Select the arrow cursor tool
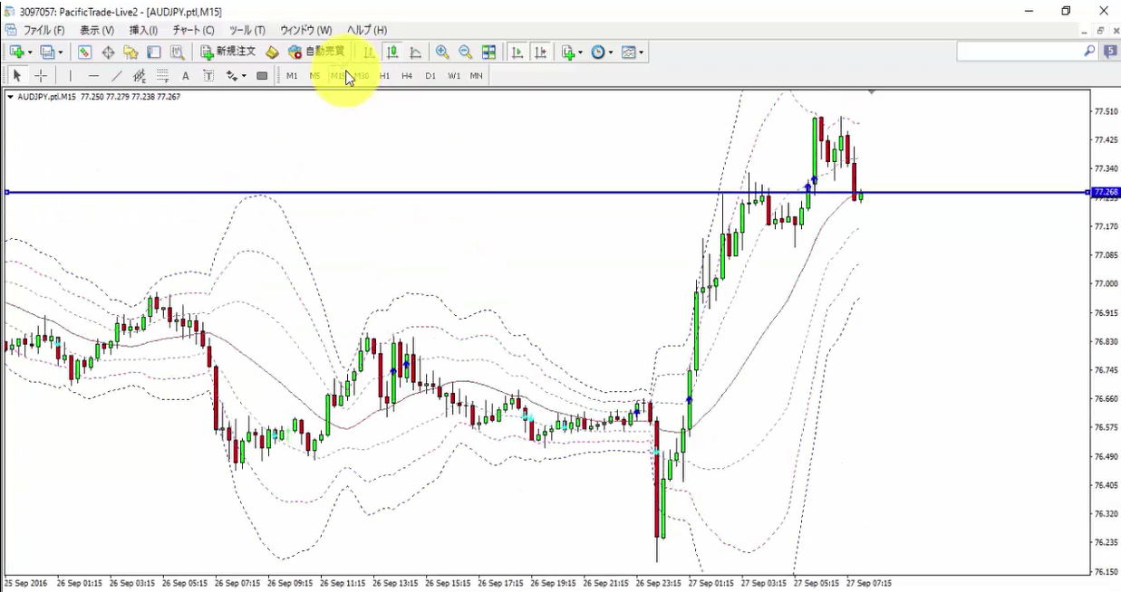1121x592 pixels. point(16,76)
